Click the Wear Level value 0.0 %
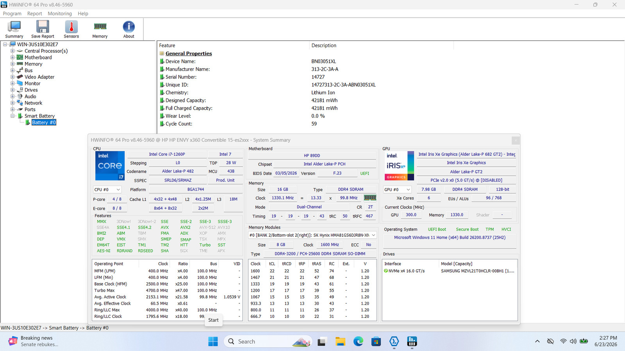Screen dimensions: 625x351 pyautogui.click(x=318, y=116)
